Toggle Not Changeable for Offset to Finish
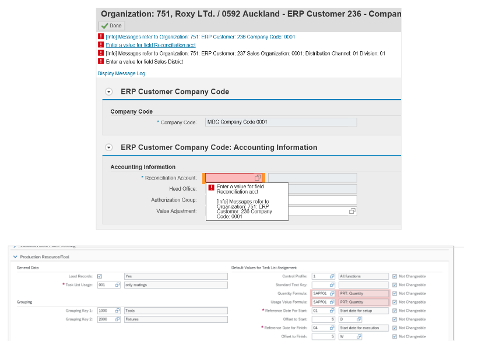Viewport: 478px width, 341px height. click(395, 336)
